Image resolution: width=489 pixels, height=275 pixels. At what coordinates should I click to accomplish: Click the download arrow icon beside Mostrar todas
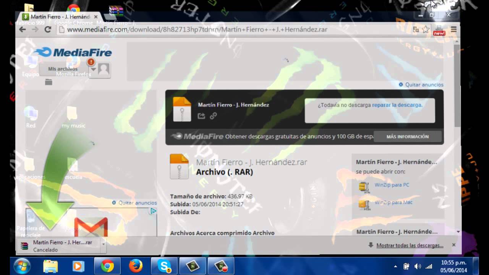(x=371, y=245)
